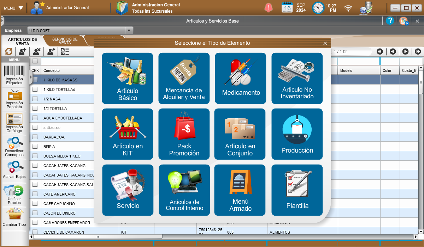Select the Articulos de Venta tab
The width and height of the screenshot is (424, 247).
coord(22,42)
